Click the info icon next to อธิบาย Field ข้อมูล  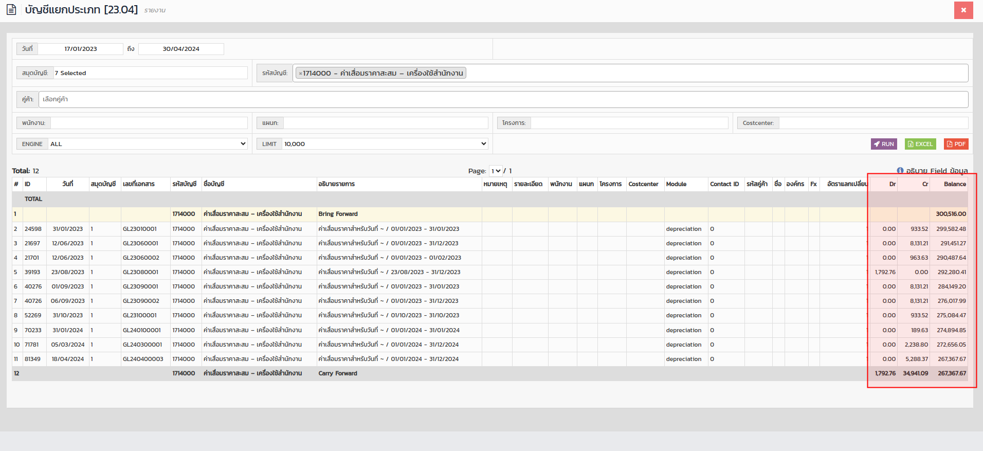[x=900, y=171]
